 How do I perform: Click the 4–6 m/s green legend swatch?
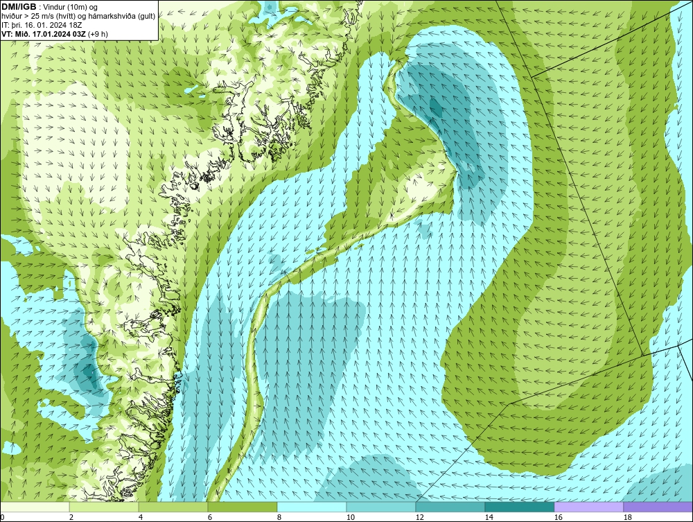pos(173,507)
